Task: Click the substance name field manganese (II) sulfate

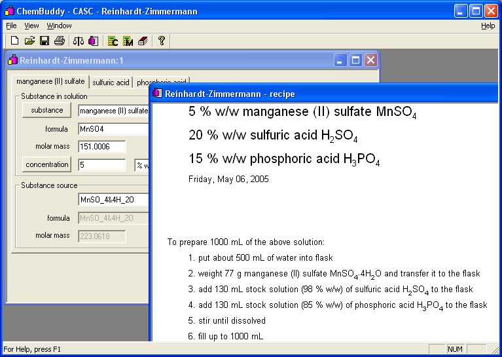Action: tap(114, 111)
